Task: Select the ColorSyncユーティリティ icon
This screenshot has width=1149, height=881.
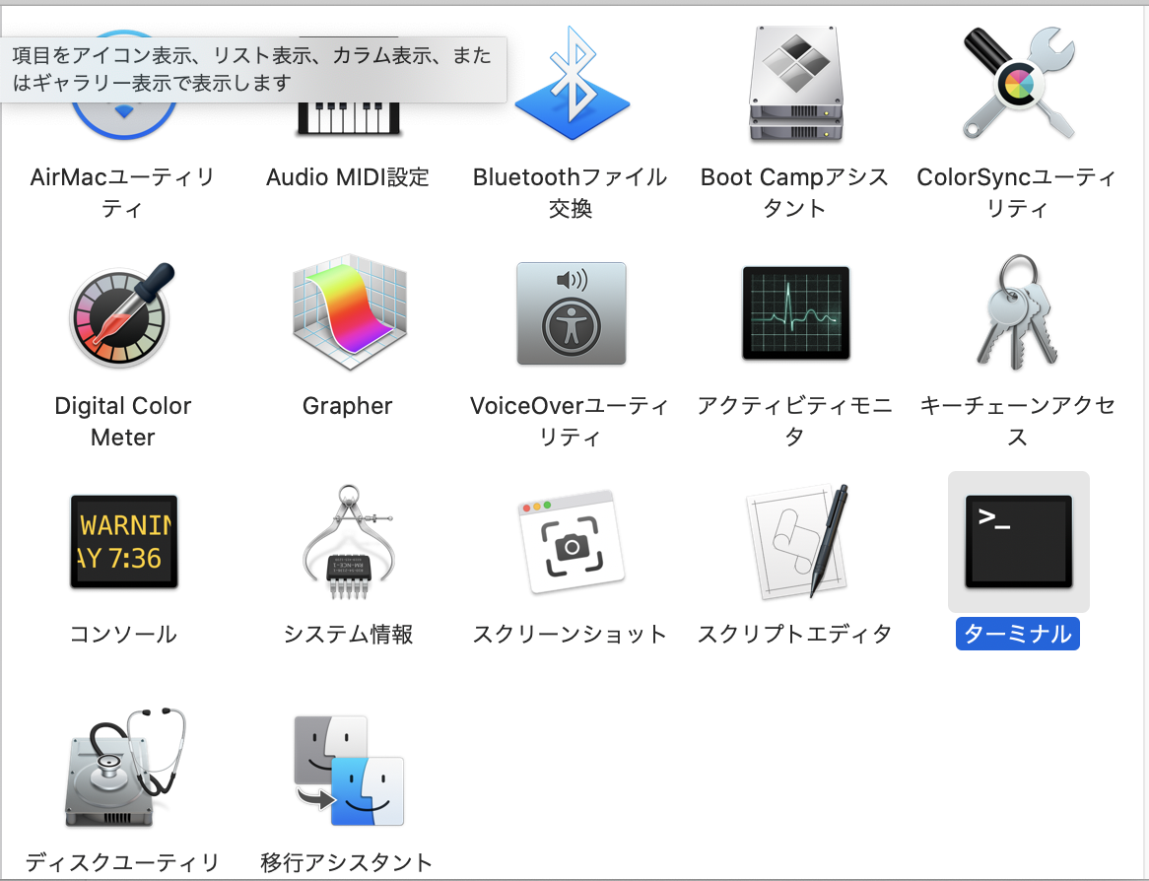Action: pos(1019,84)
